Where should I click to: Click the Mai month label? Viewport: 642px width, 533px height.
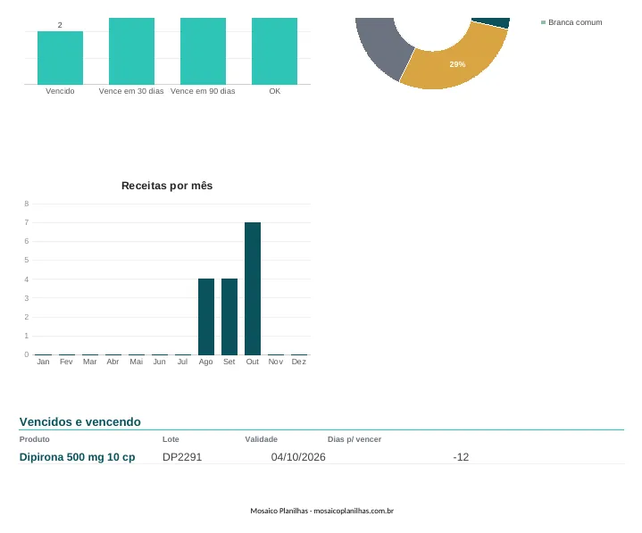137,362
